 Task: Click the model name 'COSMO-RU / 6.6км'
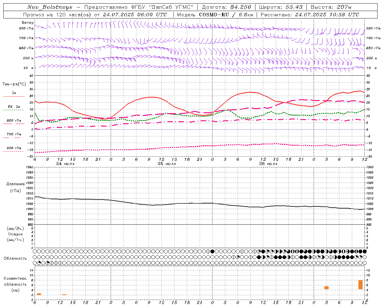[226, 15]
